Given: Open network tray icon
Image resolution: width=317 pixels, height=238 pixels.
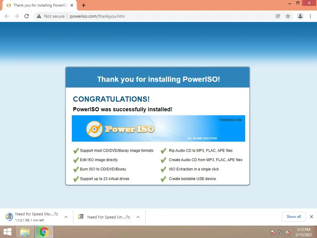Looking at the screenshot, I should (x=280, y=232).
